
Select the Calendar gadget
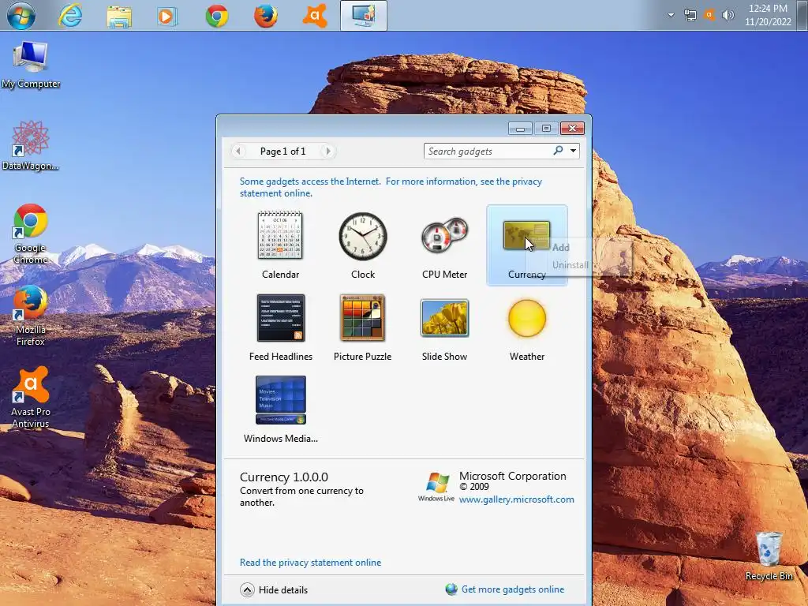280,245
